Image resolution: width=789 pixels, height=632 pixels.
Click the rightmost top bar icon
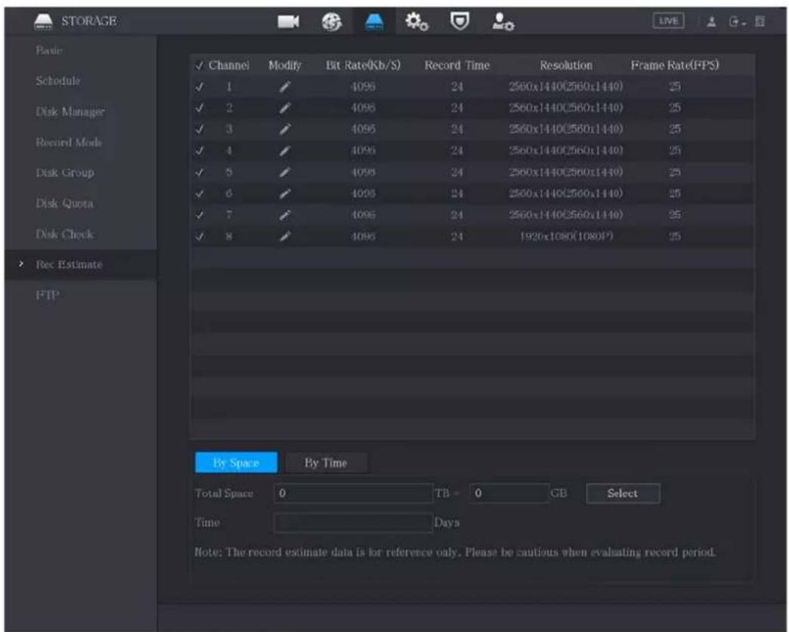[760, 22]
